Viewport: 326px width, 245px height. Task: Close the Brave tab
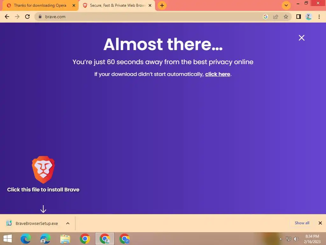pyautogui.click(x=150, y=5)
